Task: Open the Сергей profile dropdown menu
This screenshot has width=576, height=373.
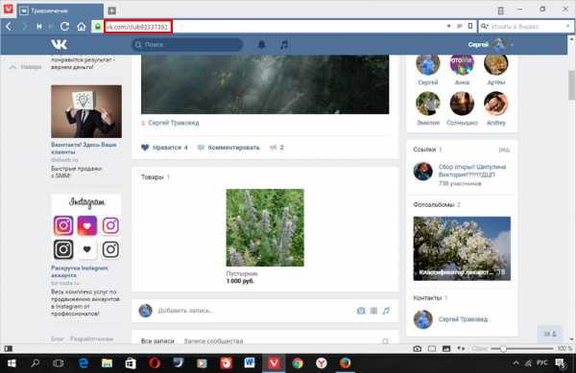Action: 491,45
